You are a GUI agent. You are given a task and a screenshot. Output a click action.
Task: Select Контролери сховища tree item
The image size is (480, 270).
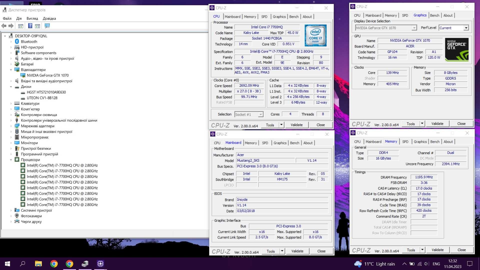pos(39,115)
